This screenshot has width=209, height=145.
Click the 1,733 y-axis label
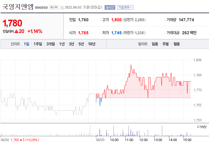pyautogui.click(x=198, y=120)
